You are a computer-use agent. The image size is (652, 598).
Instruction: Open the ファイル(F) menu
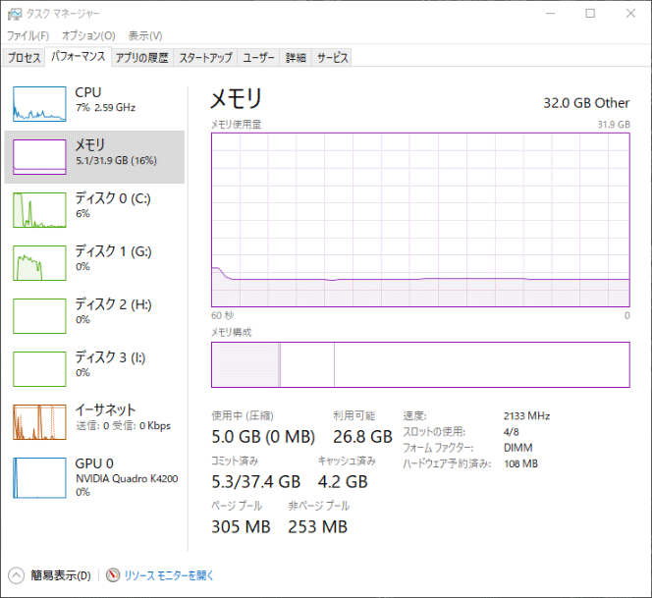(27, 35)
